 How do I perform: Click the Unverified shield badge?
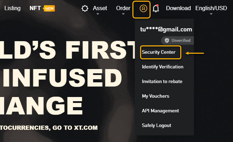[177, 40]
